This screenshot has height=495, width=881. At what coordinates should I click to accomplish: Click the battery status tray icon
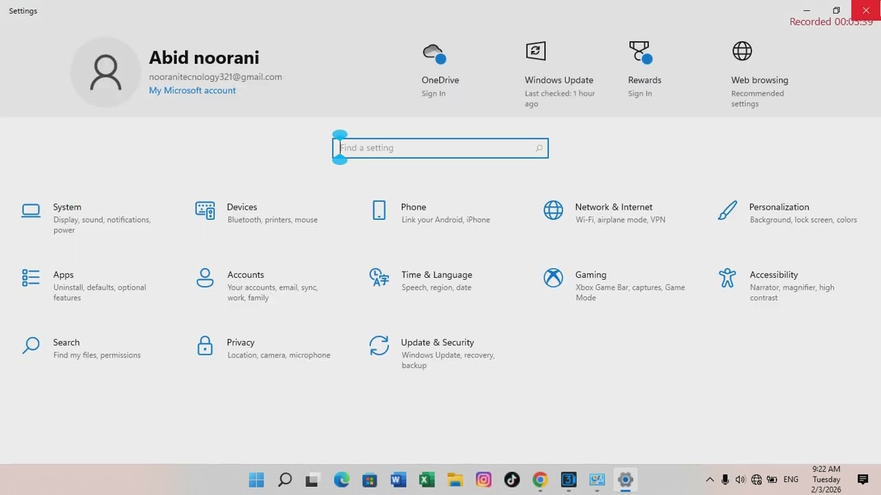(772, 480)
